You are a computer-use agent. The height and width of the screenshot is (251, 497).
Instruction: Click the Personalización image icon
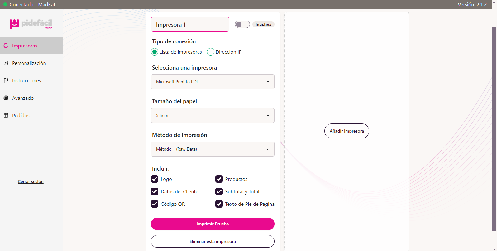tap(6, 63)
